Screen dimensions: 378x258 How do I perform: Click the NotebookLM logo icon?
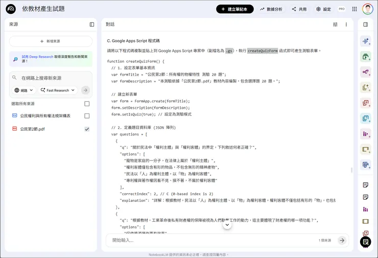tap(11, 9)
